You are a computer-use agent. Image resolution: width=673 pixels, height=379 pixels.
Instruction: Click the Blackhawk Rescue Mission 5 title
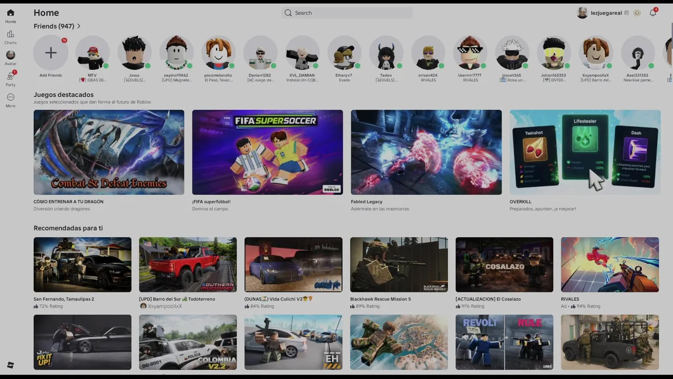pyautogui.click(x=381, y=299)
